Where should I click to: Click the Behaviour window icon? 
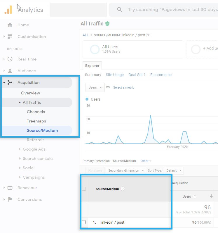[x=10, y=188]
